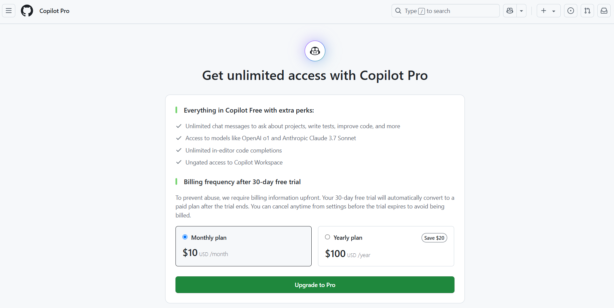Click the large Copilot logo badge
Image resolution: width=614 pixels, height=308 pixels.
(315, 51)
